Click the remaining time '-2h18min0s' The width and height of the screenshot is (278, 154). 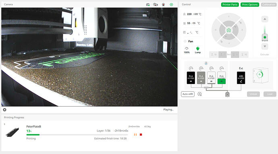(121, 131)
